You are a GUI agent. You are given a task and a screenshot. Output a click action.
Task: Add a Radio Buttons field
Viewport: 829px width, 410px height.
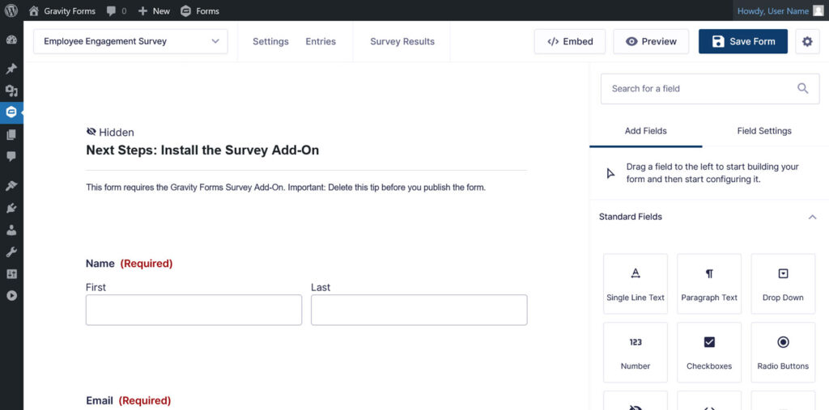coord(783,353)
